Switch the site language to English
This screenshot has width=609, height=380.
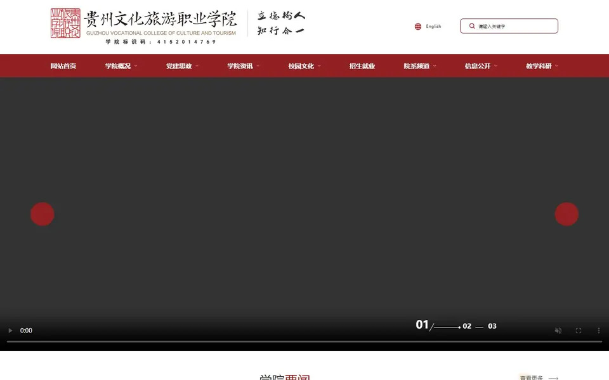coord(433,27)
